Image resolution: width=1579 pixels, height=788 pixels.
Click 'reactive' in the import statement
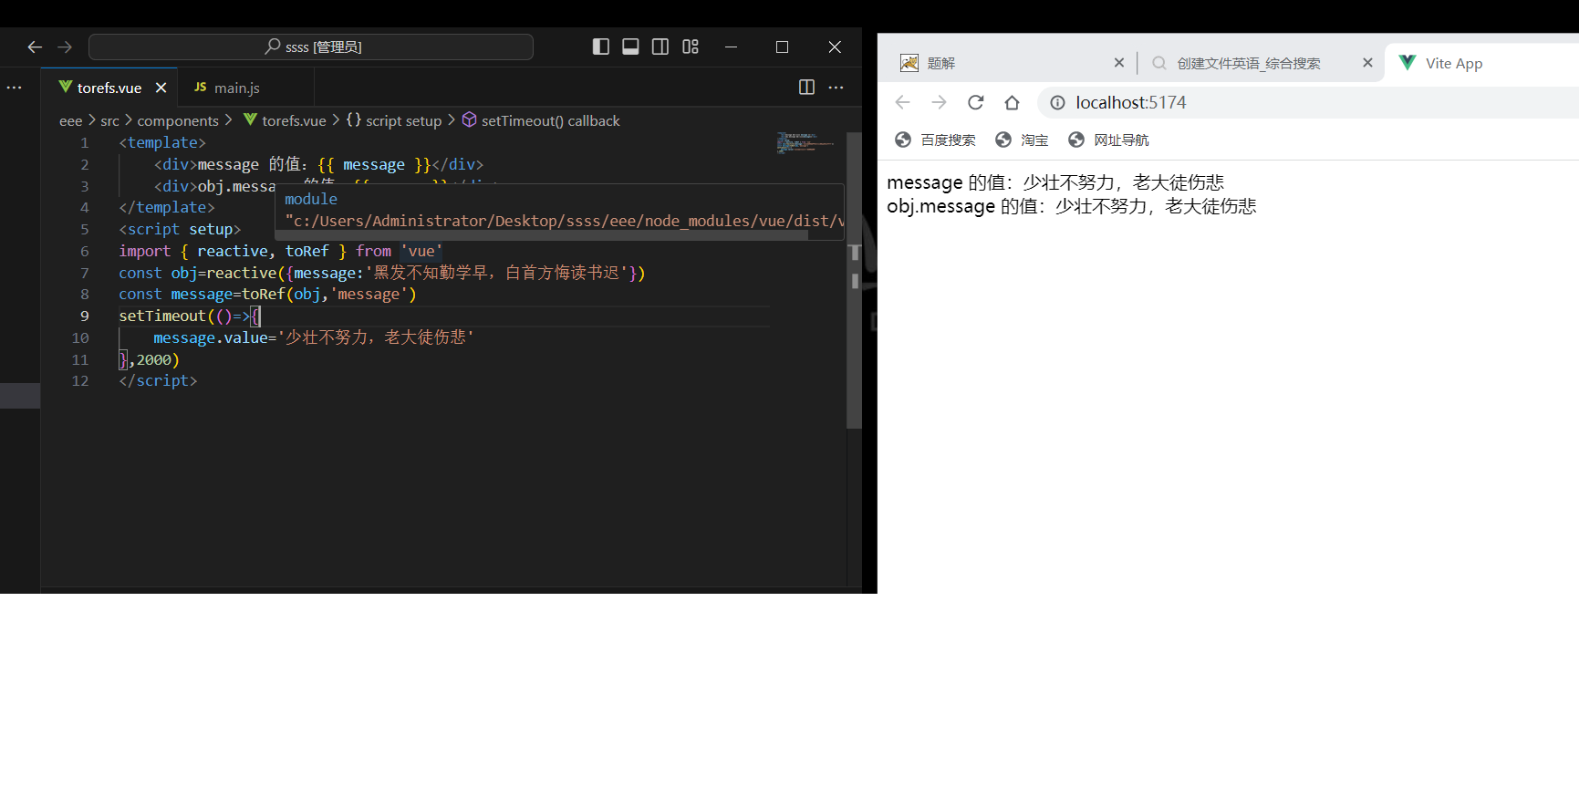pos(233,251)
